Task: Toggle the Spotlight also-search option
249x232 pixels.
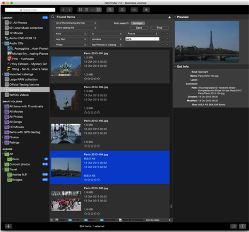Action: pyautogui.click(x=138, y=23)
